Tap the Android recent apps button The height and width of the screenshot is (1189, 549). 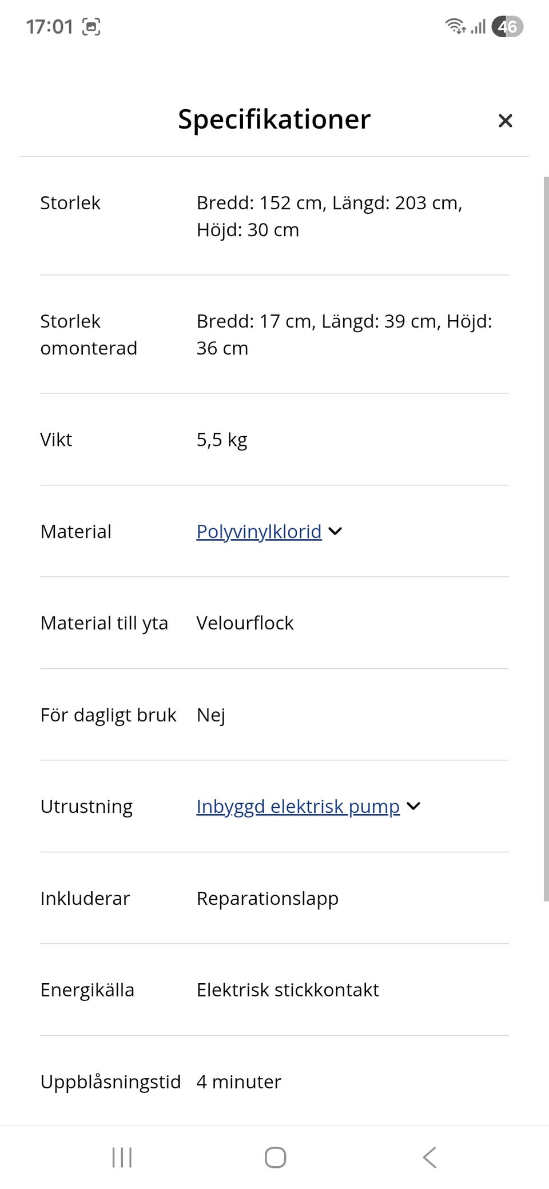pos(122,1158)
